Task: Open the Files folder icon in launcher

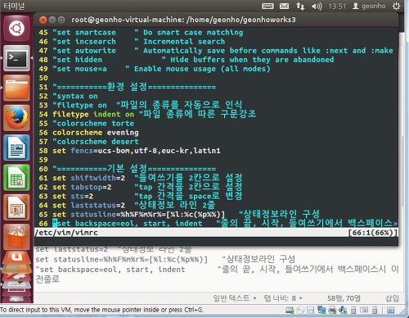Action: 16,88
